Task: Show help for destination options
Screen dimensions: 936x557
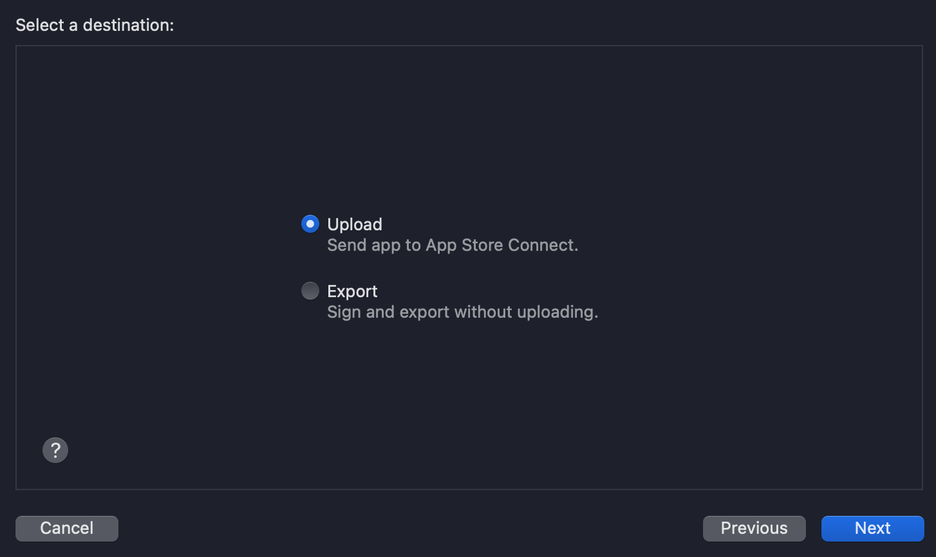Action: (x=55, y=450)
